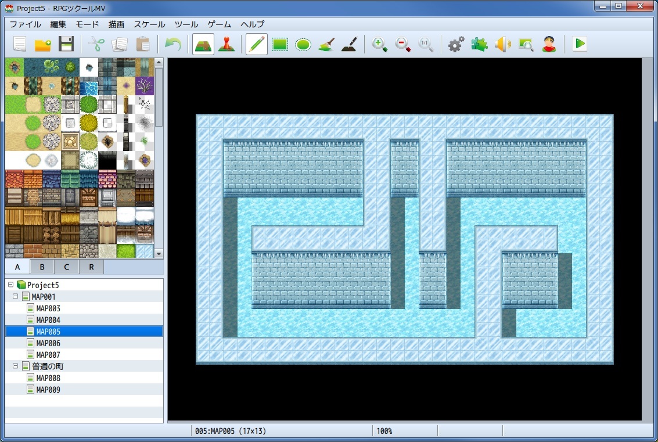The width and height of the screenshot is (658, 442).
Task: Select MAP006 in map tree
Action: point(48,343)
